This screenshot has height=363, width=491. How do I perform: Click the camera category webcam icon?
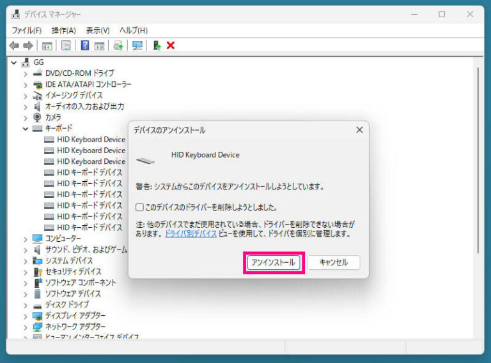(x=37, y=117)
